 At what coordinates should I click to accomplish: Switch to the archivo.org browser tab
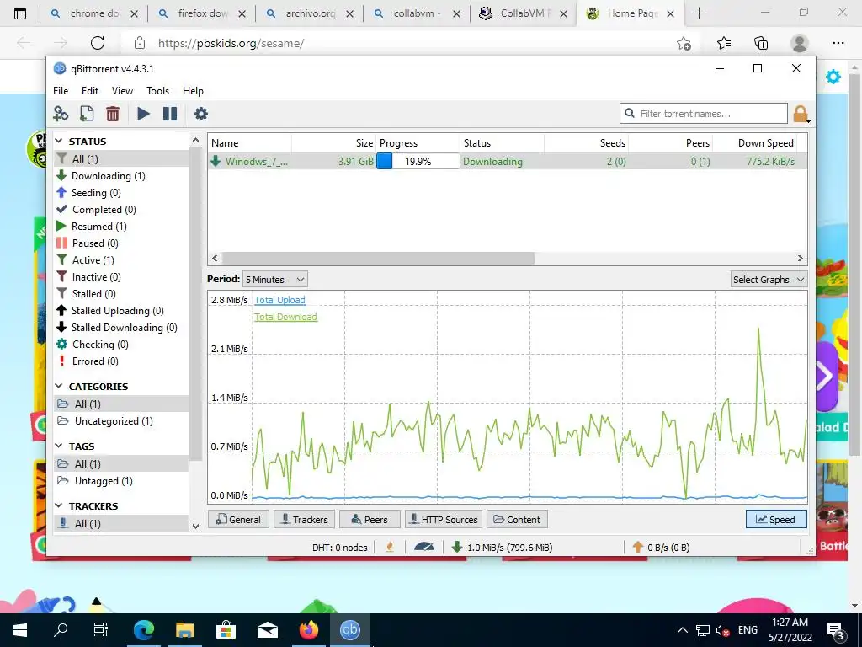310,13
